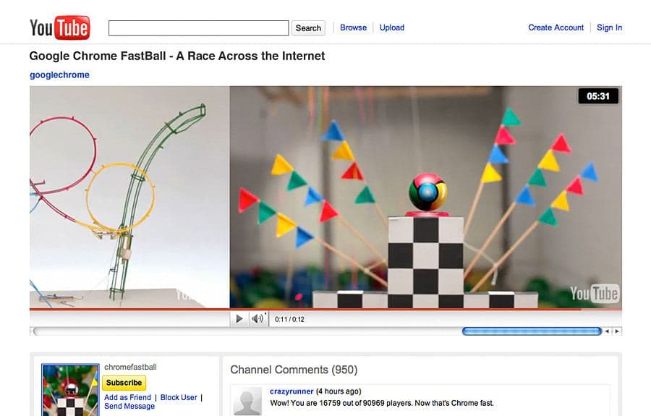Click the Create Account link
The width and height of the screenshot is (651, 416).
tap(556, 27)
